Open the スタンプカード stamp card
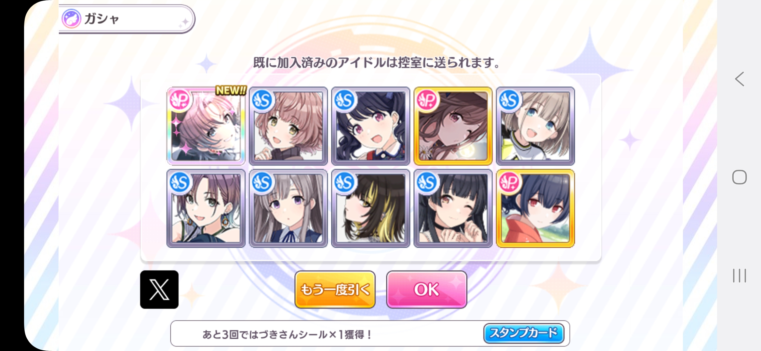Image resolution: width=761 pixels, height=351 pixels. [524, 333]
